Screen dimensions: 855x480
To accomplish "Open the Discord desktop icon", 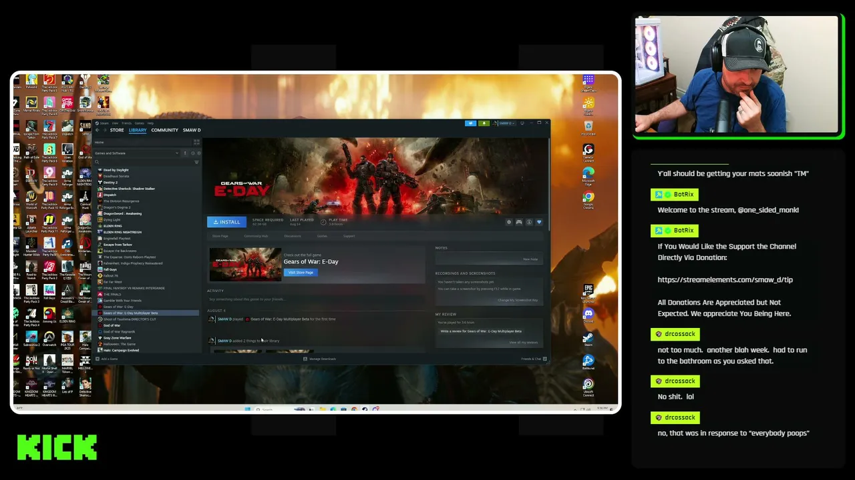I will tap(588, 315).
